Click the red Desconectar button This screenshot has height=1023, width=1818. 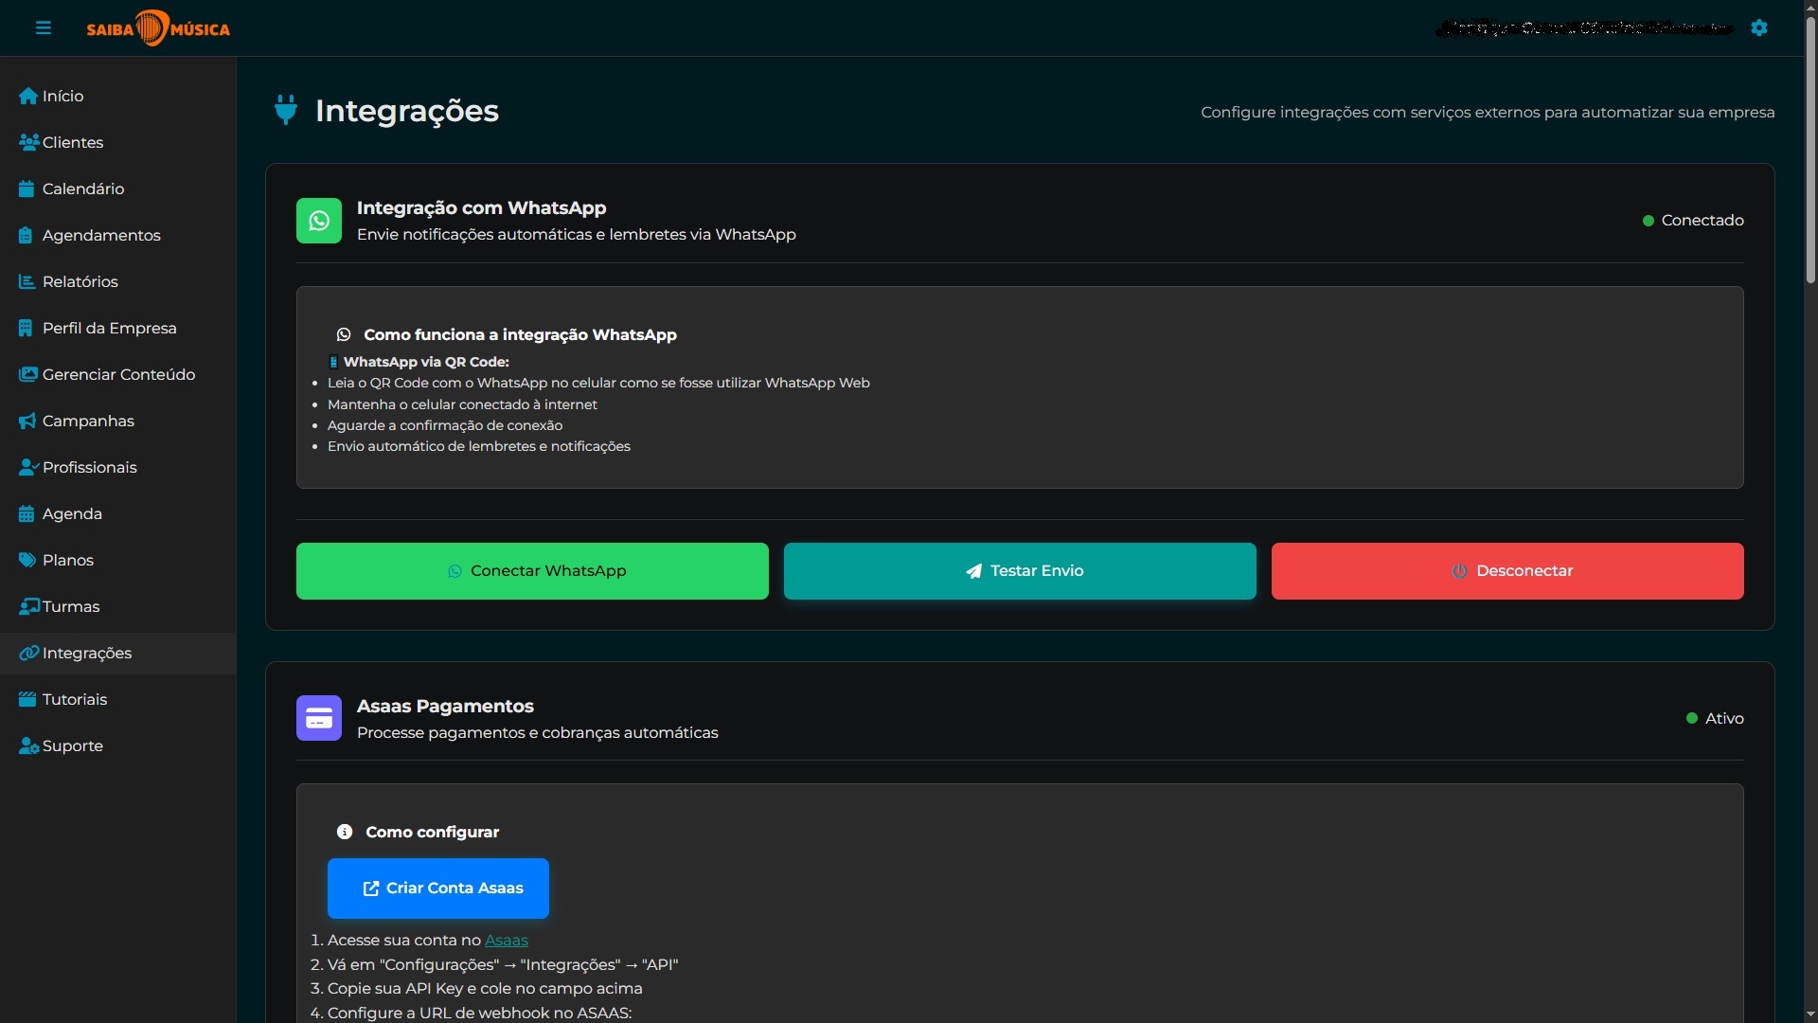pyautogui.click(x=1507, y=571)
